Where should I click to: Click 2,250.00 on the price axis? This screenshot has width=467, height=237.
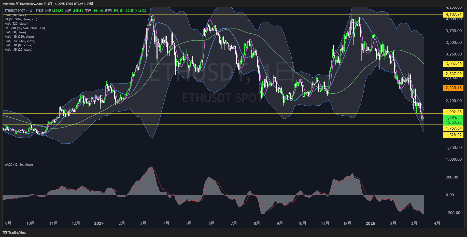coord(454,101)
